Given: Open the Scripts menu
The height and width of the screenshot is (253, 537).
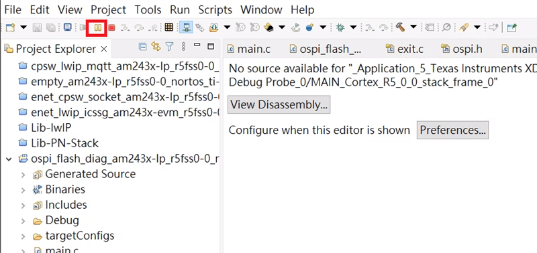Looking at the screenshot, I should (x=215, y=9).
